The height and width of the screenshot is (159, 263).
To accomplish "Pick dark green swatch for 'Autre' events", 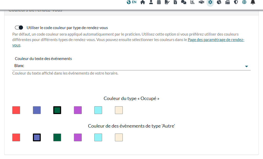I will coord(57,137).
